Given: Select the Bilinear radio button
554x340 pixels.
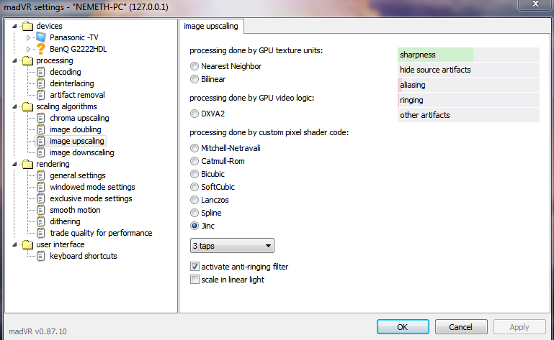Looking at the screenshot, I should [x=195, y=79].
